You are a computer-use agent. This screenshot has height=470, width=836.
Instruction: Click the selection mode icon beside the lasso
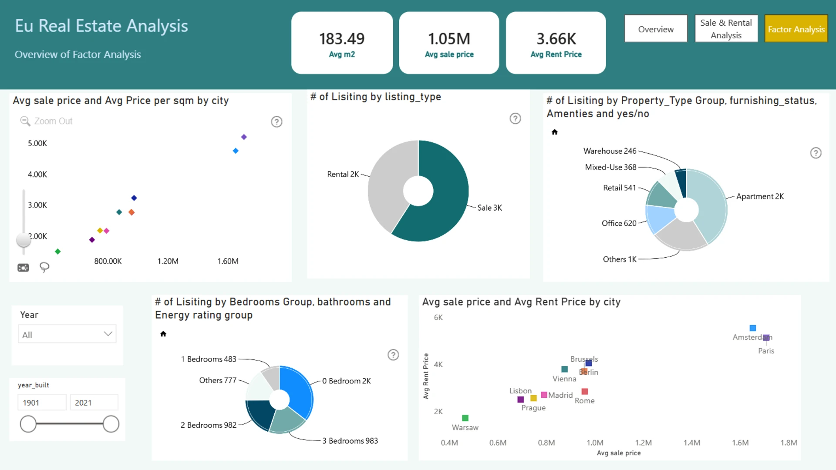(23, 268)
